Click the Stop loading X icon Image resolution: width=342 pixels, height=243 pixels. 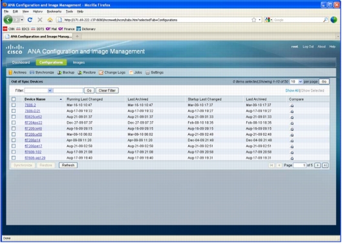pos(40,20)
